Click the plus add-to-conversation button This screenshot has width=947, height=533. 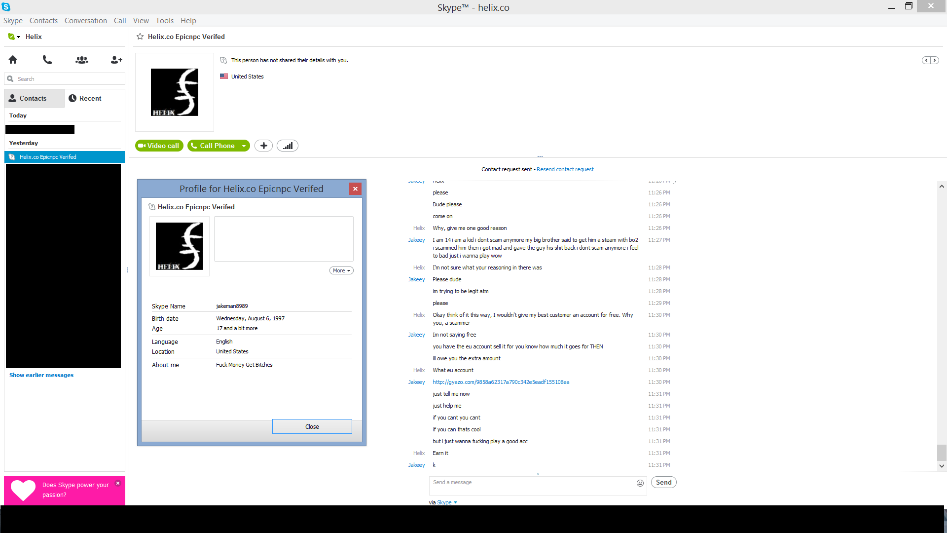pyautogui.click(x=264, y=146)
